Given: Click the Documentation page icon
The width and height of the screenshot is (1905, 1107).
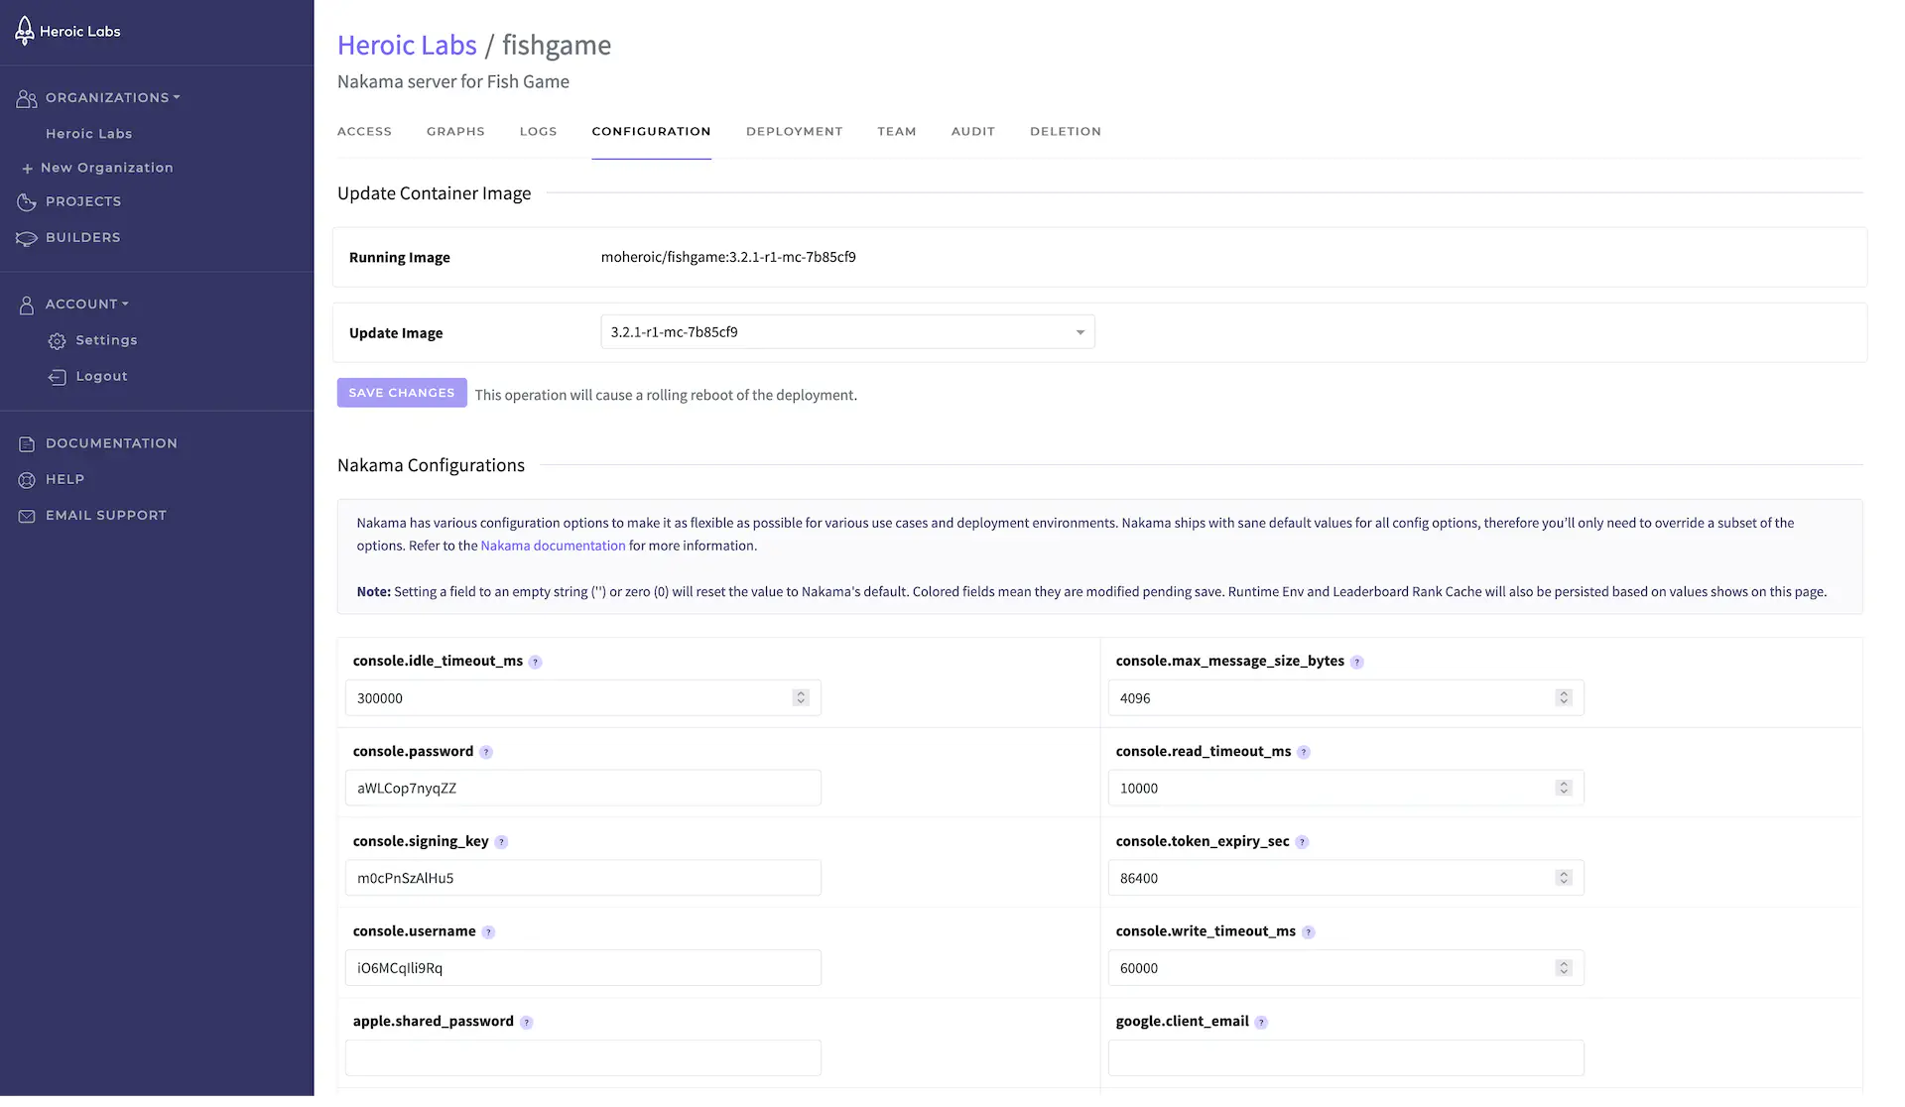Looking at the screenshot, I should (x=27, y=444).
